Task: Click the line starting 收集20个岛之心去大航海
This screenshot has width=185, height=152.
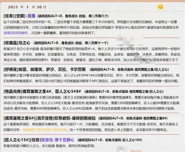Action: pyautogui.click(x=92, y=49)
